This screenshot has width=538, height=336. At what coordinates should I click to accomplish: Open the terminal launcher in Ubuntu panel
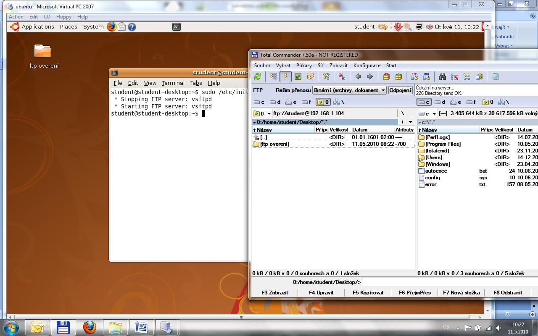tap(177, 26)
